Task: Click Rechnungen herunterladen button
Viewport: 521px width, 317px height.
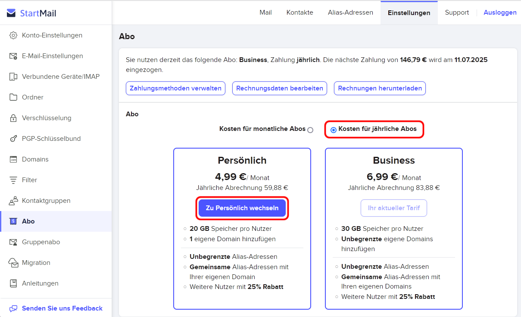Action: pyautogui.click(x=380, y=88)
